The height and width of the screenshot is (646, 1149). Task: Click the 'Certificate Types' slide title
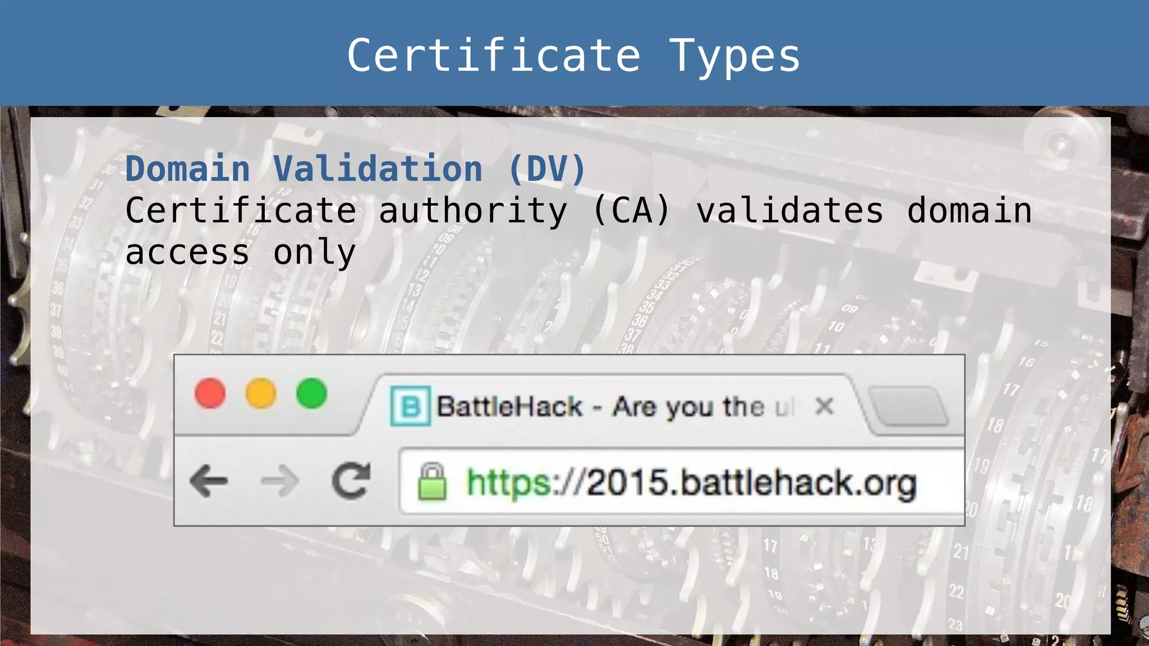click(573, 55)
